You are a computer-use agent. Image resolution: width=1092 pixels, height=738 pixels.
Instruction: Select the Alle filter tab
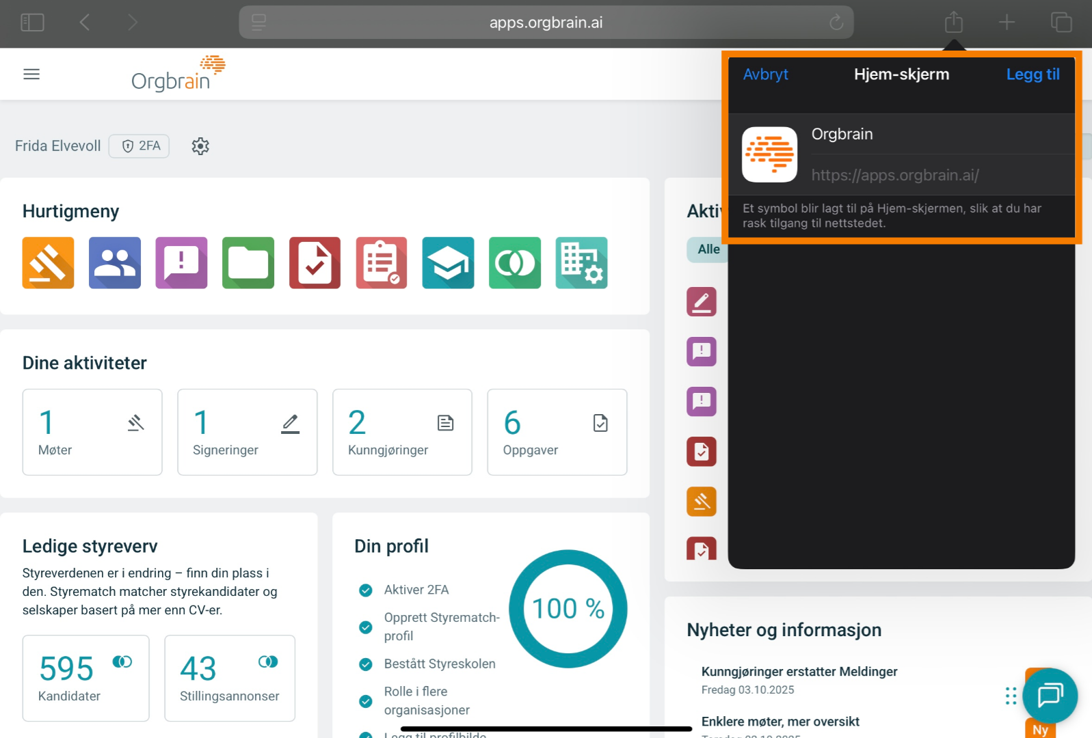tap(708, 249)
